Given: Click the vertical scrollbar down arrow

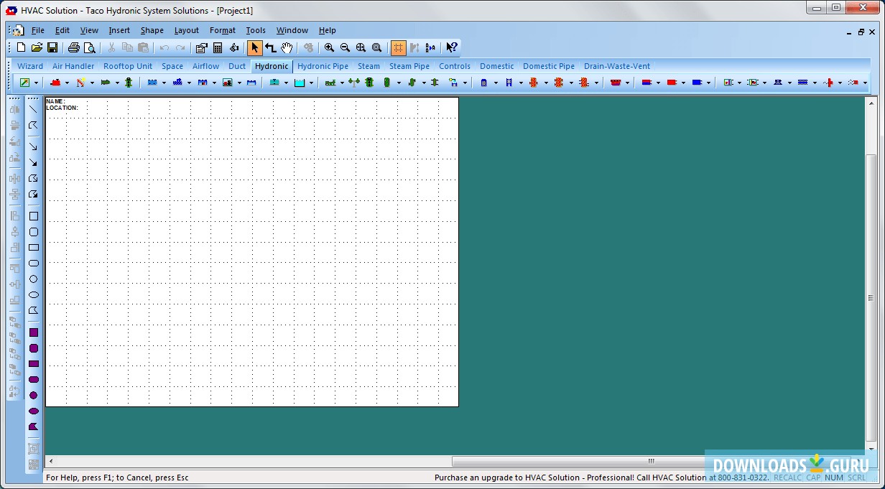Looking at the screenshot, I should pos(871,450).
